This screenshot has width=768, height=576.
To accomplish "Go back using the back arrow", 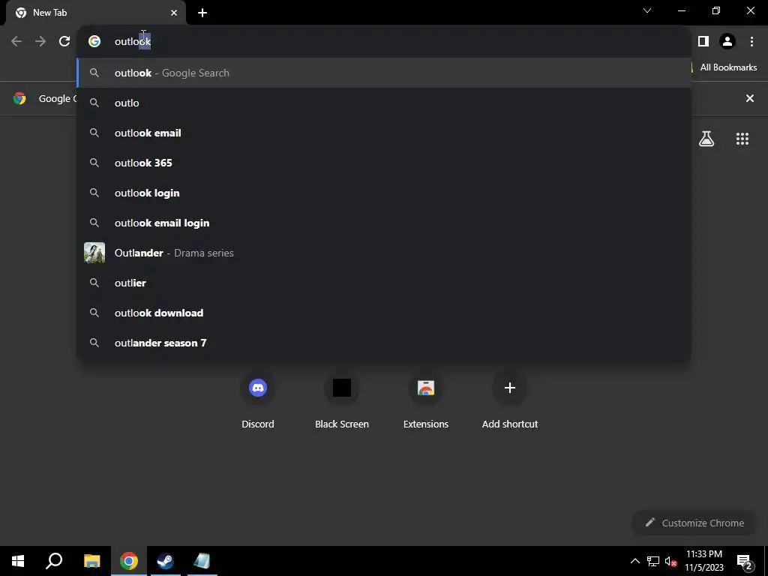I will coord(16,41).
